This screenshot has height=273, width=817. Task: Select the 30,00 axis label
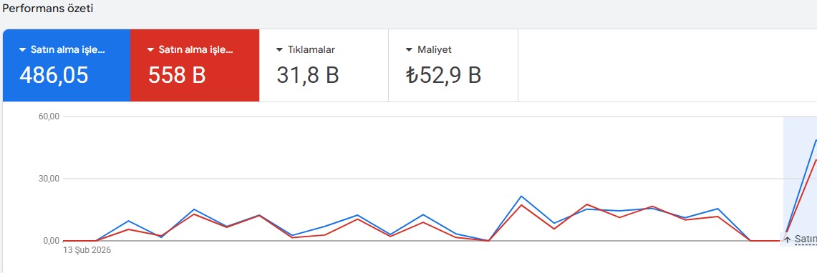click(x=49, y=179)
